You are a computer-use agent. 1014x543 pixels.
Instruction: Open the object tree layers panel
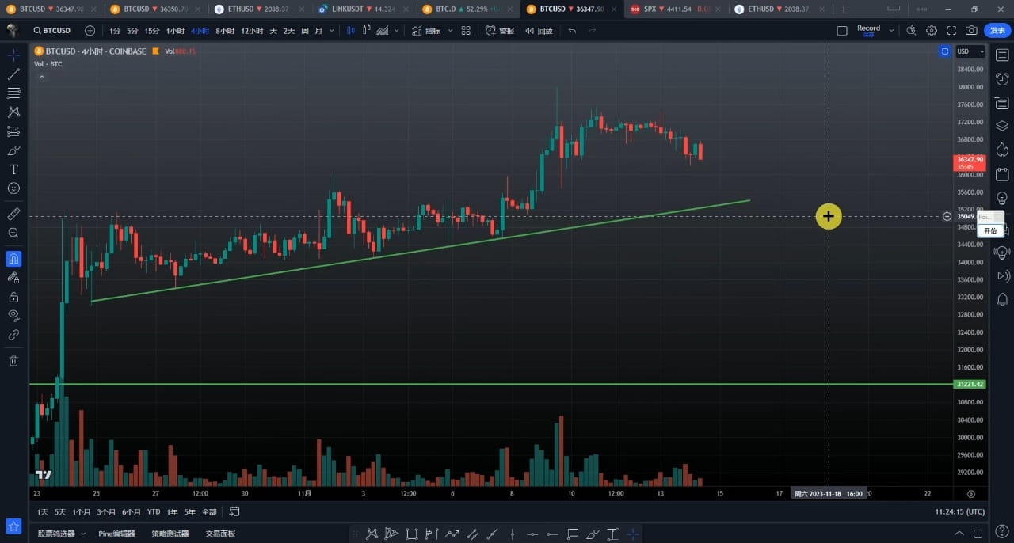tap(1002, 126)
